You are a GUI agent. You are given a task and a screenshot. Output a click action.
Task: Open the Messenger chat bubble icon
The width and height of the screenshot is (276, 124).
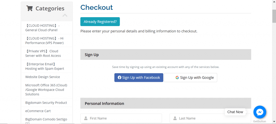260,112
